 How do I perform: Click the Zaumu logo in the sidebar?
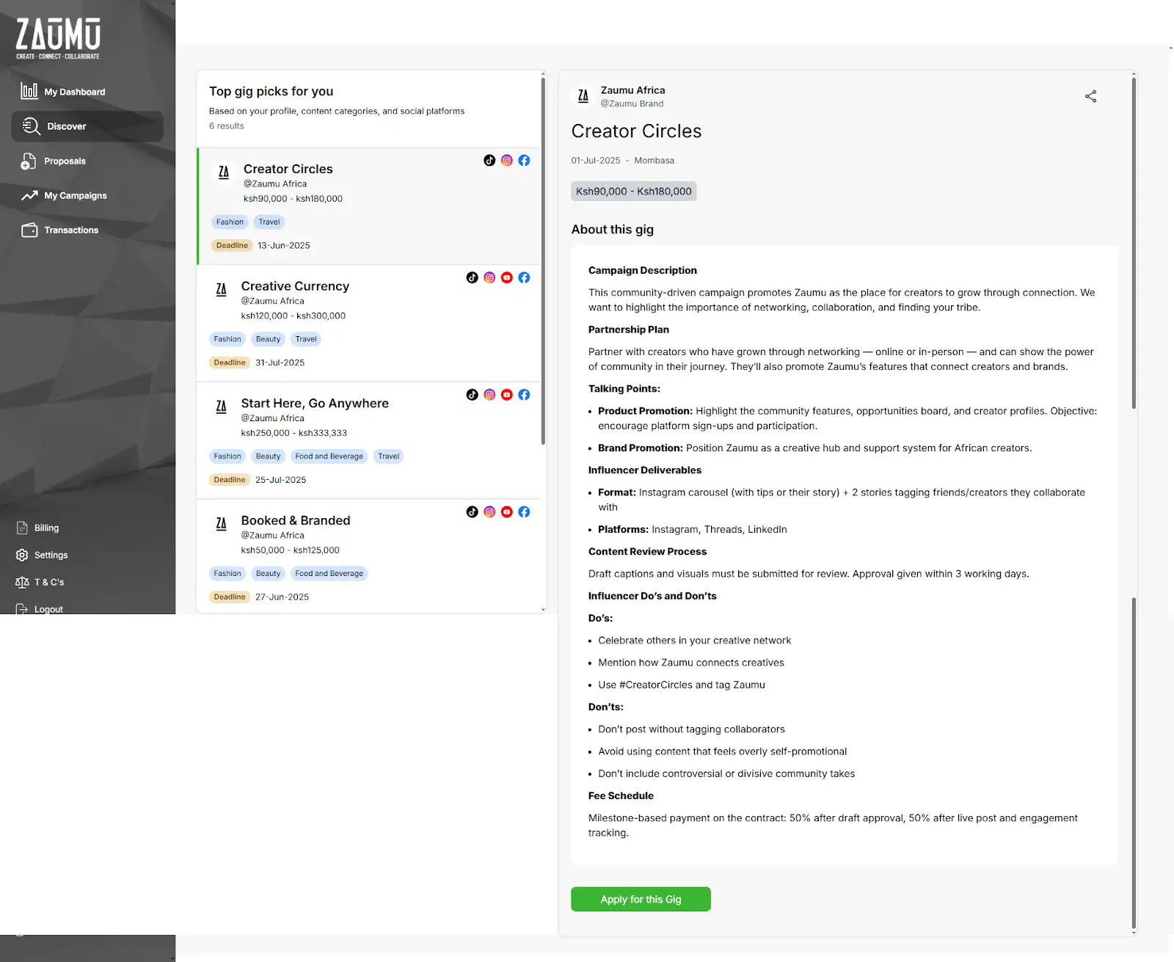(58, 39)
